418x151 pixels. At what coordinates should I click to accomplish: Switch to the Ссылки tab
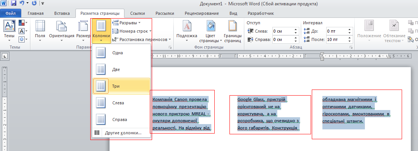[137, 13]
